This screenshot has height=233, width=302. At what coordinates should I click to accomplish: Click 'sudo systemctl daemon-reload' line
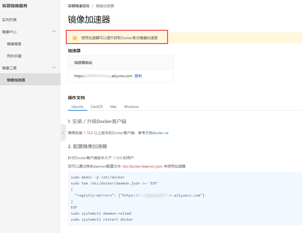coord(101,213)
